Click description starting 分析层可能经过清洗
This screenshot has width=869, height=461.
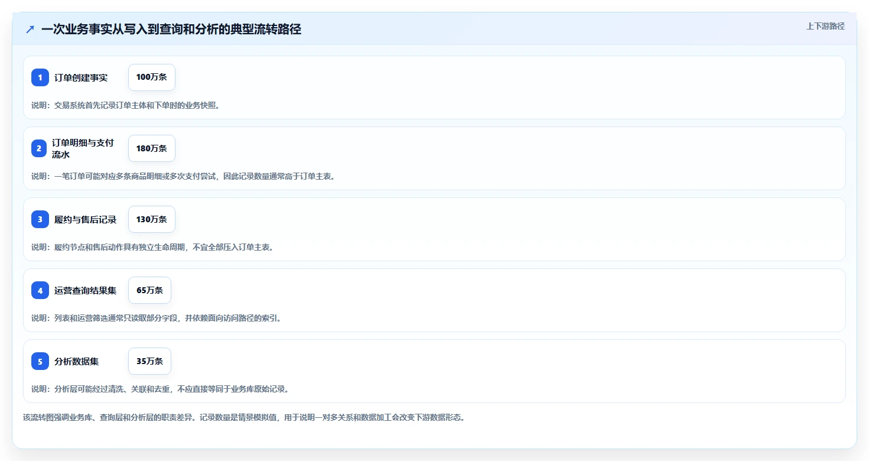click(160, 389)
